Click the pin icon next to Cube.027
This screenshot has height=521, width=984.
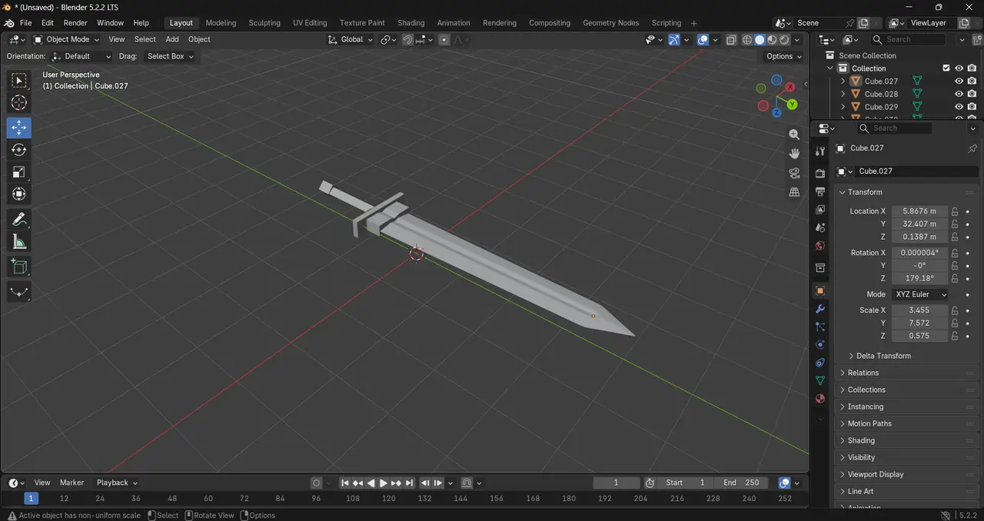(x=972, y=148)
